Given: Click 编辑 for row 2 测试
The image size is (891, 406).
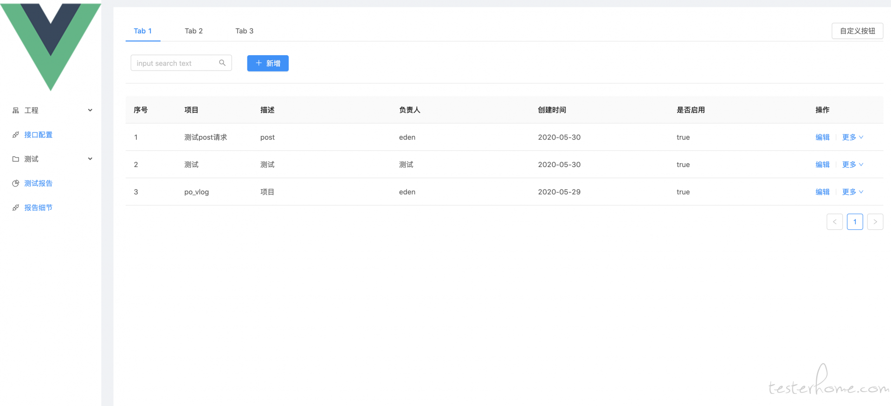Looking at the screenshot, I should click(822, 165).
